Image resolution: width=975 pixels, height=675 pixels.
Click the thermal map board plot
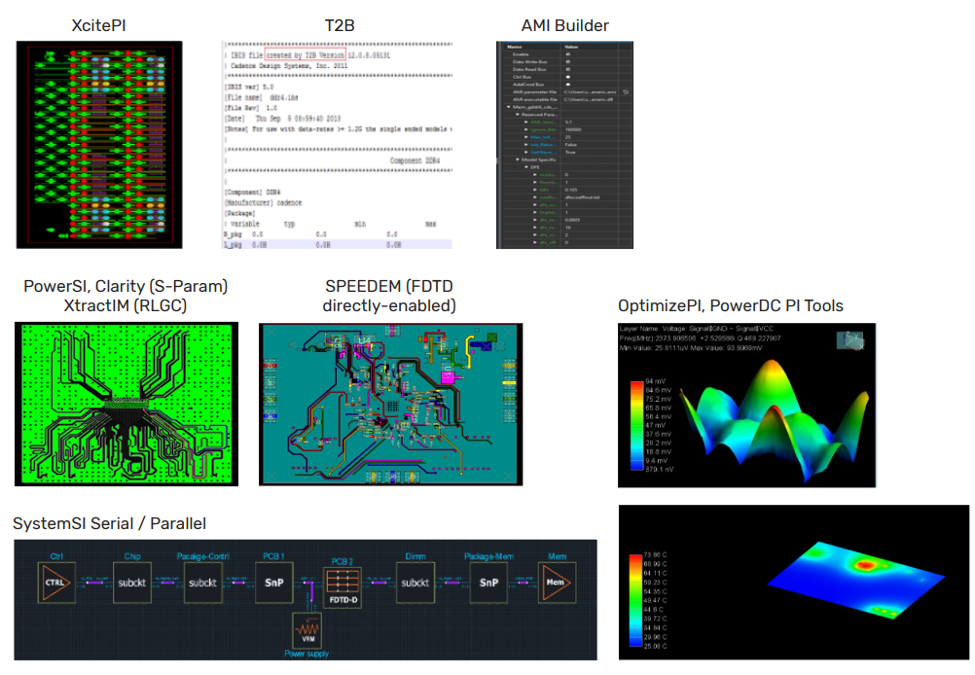click(x=856, y=580)
